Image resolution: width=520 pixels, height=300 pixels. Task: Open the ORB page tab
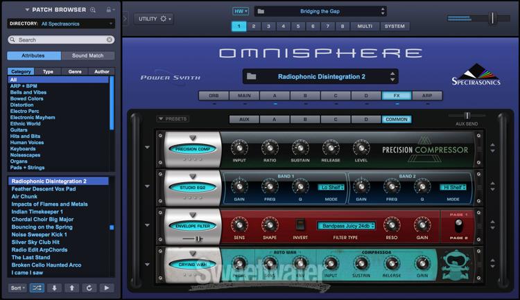(x=214, y=96)
